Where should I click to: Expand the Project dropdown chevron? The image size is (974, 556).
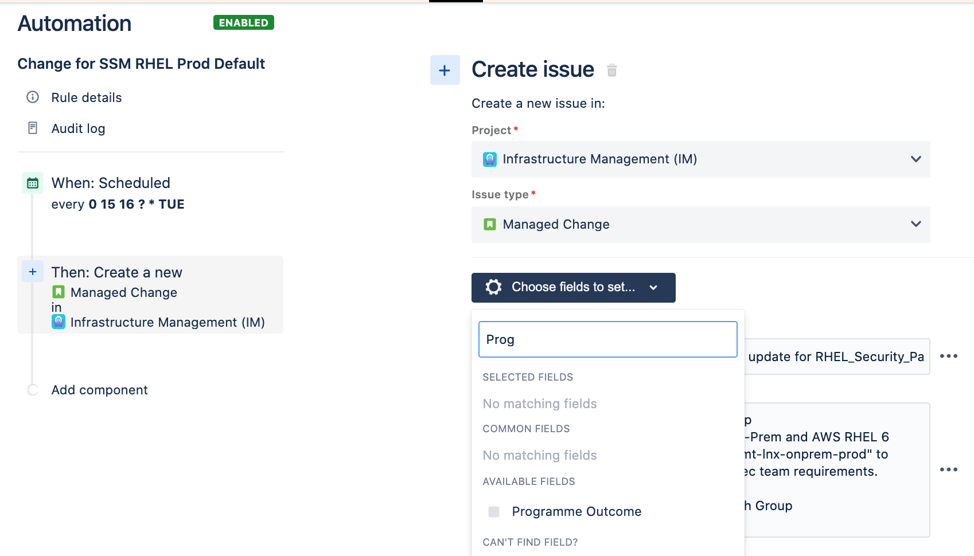(x=916, y=159)
